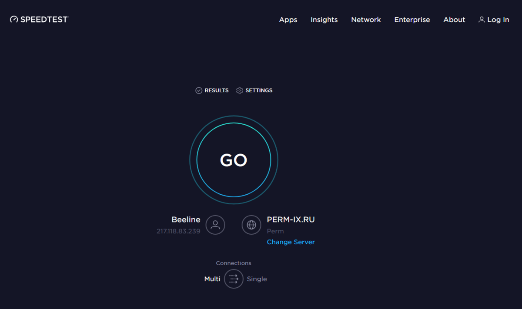
Task: Click the Beeline ISP name
Action: click(186, 220)
